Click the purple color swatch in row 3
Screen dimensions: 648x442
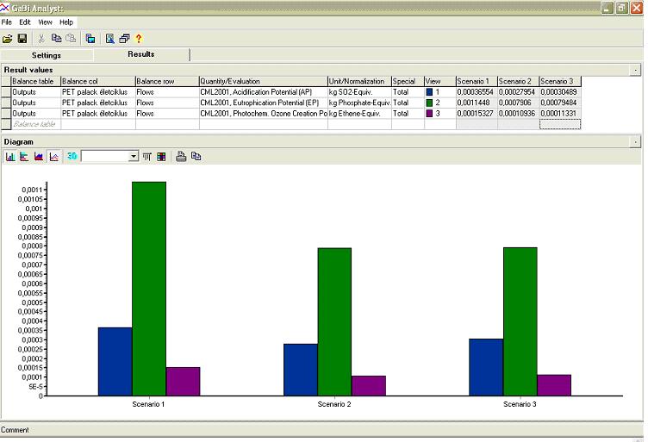point(429,114)
